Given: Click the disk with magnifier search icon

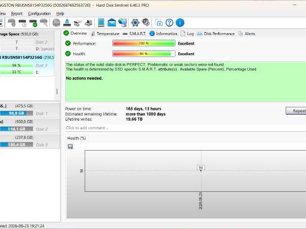Looking at the screenshot, I should pos(44,23).
